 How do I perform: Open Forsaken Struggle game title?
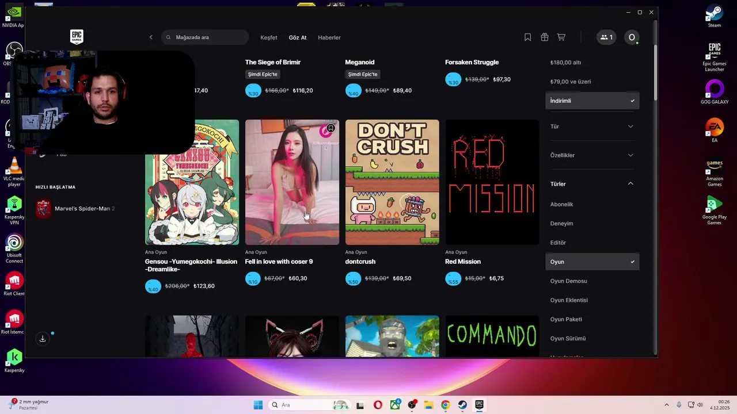click(472, 62)
